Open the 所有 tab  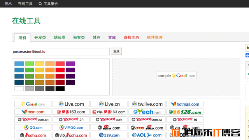click(22, 38)
